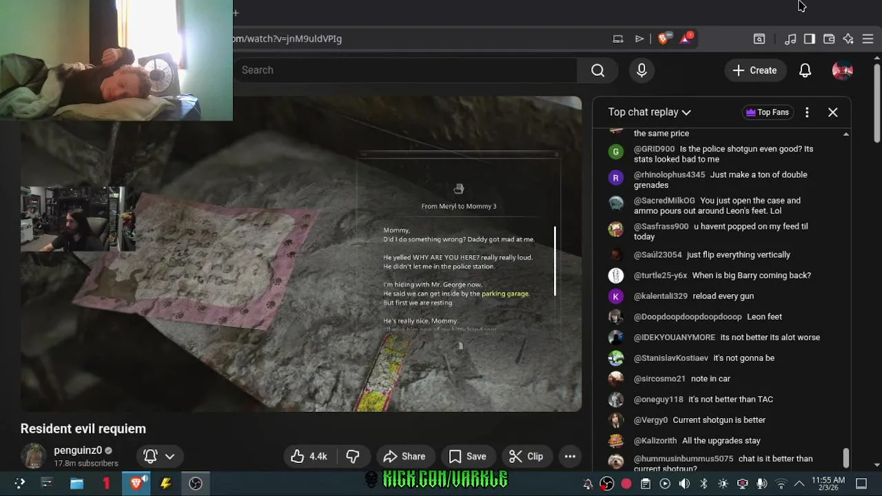Image resolution: width=882 pixels, height=496 pixels.
Task: Click the penguinz0 channel avatar
Action: [x=33, y=456]
